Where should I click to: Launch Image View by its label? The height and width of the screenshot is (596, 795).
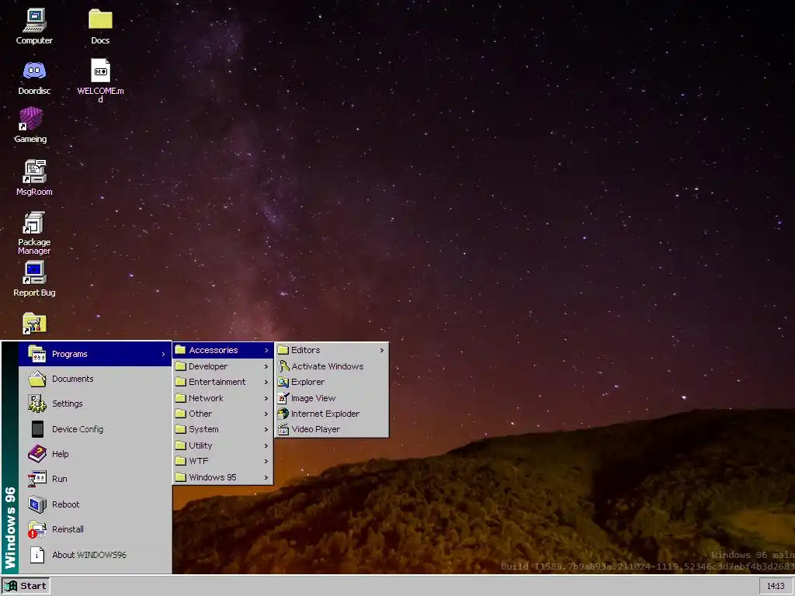coord(314,398)
